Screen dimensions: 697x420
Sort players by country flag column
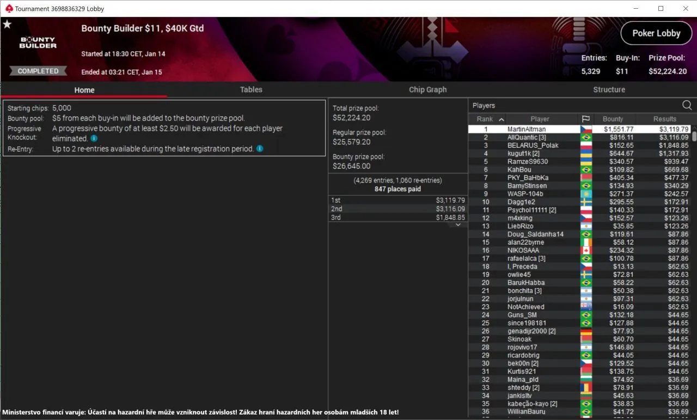586,119
